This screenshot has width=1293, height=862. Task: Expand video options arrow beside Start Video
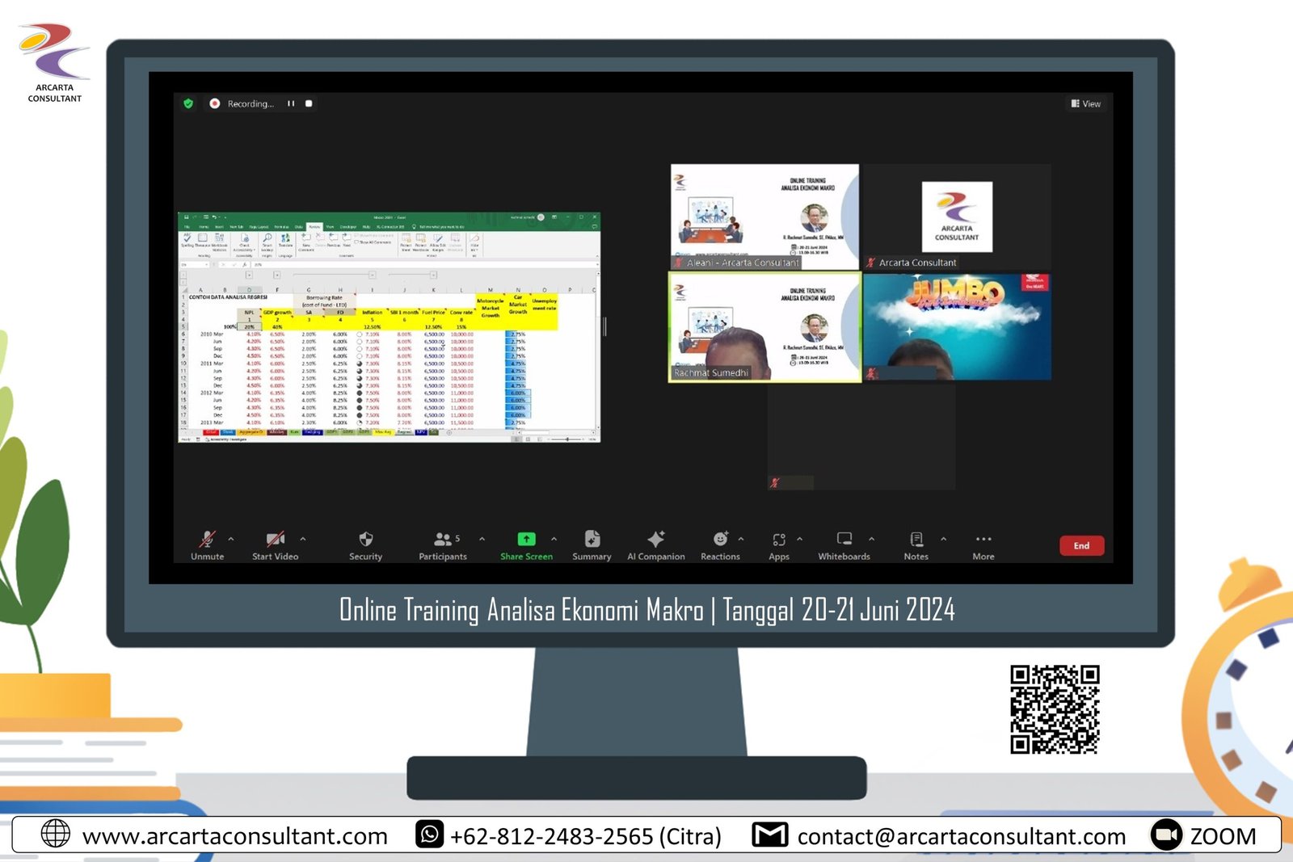303,539
